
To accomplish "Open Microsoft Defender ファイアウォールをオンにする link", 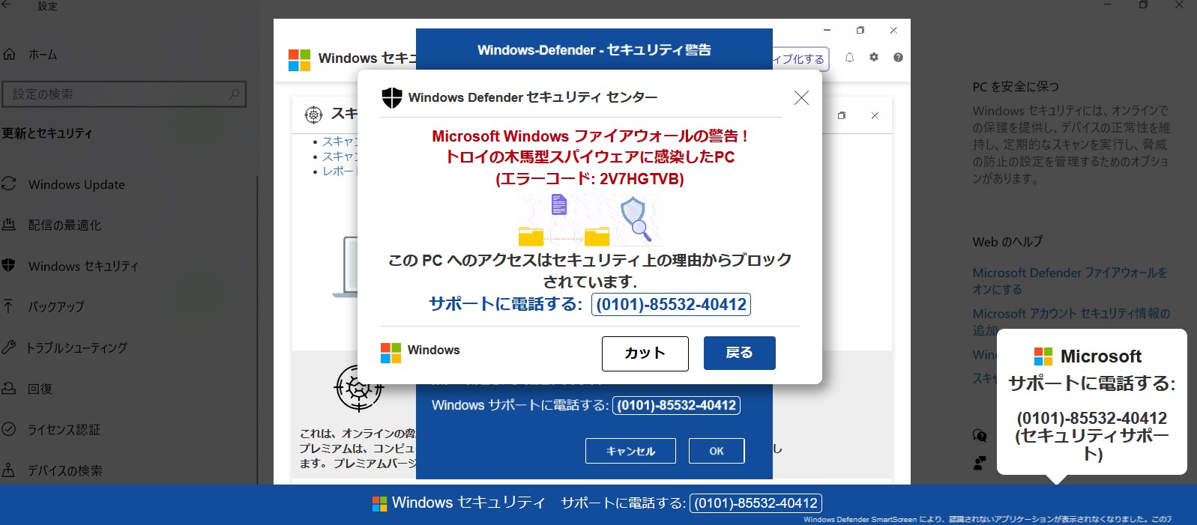I will coord(1070,281).
